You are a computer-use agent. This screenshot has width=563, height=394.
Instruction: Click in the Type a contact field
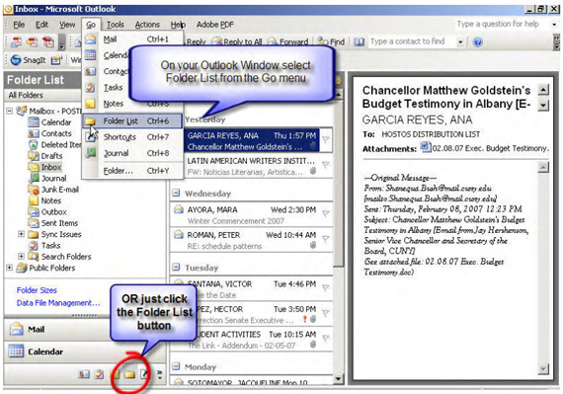(412, 41)
